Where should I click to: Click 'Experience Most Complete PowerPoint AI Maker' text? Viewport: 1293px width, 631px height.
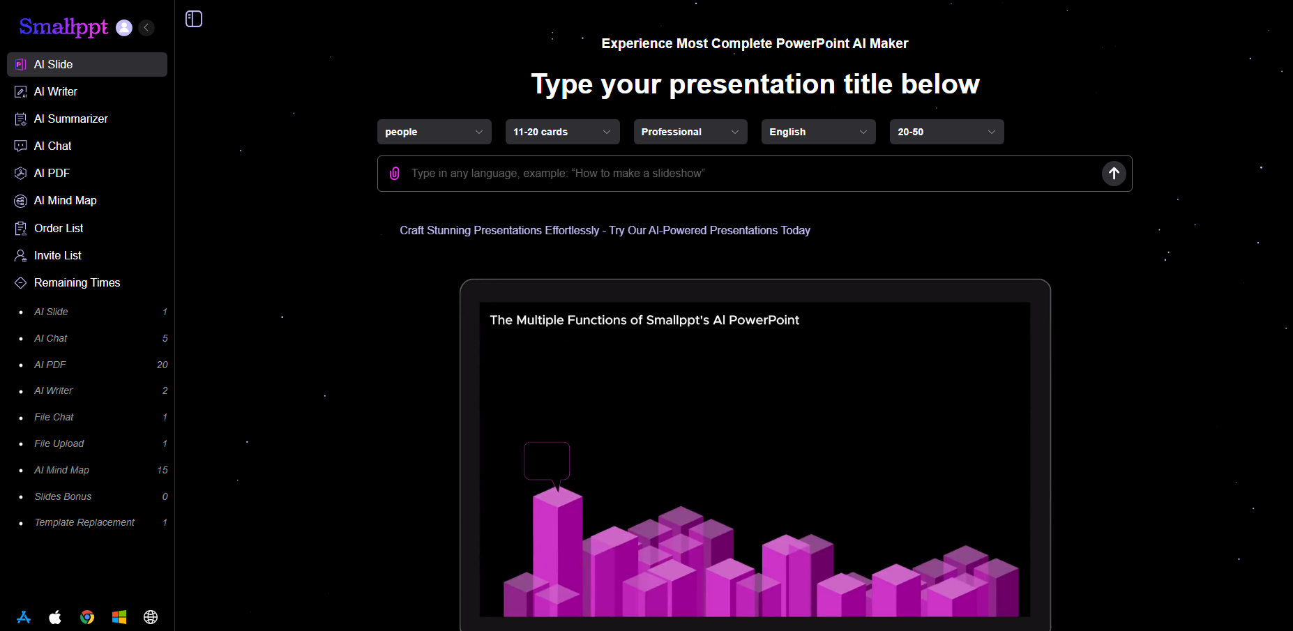click(x=755, y=43)
